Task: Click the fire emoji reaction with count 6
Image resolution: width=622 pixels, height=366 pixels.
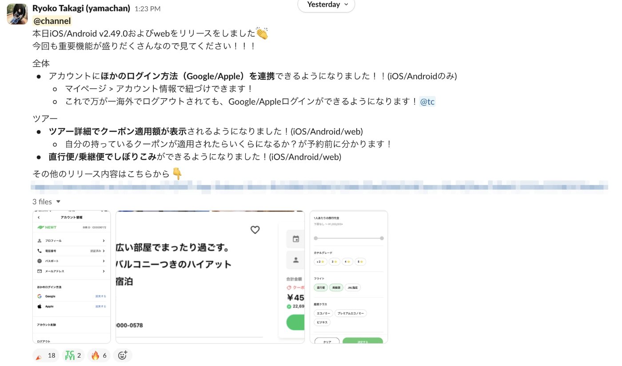Action: tap(99, 355)
